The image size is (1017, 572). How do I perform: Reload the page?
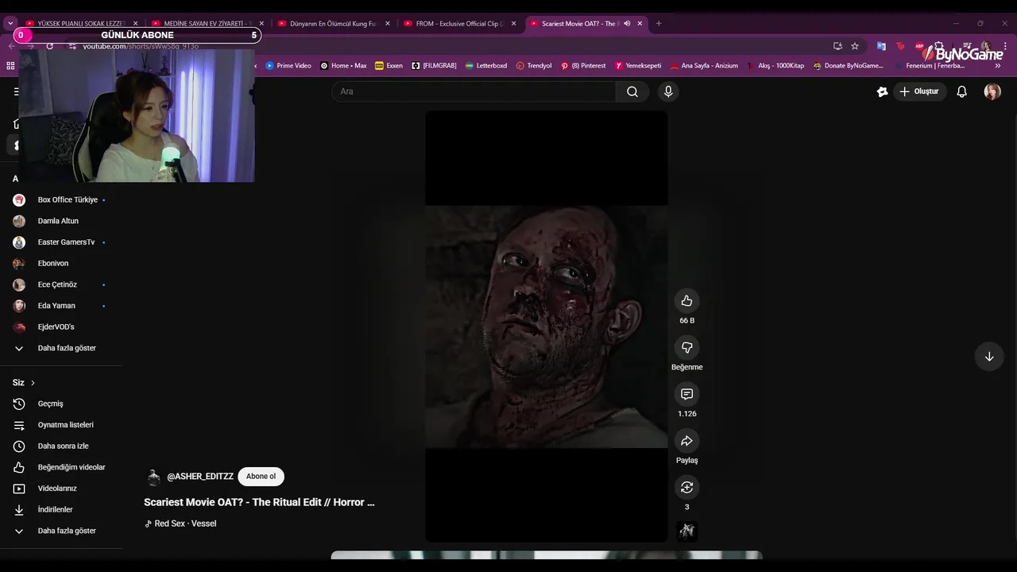point(49,46)
